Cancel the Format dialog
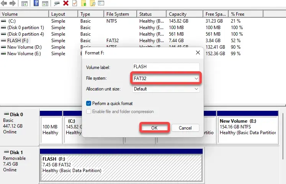The image size is (286, 184). pyautogui.click(x=185, y=128)
